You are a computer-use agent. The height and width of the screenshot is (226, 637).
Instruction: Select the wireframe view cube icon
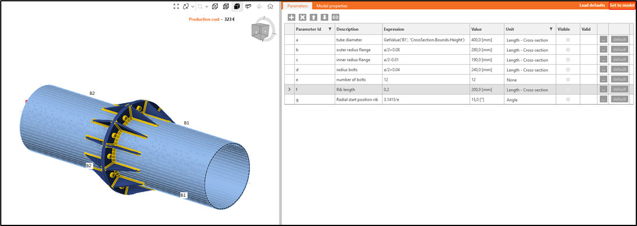tap(215, 6)
